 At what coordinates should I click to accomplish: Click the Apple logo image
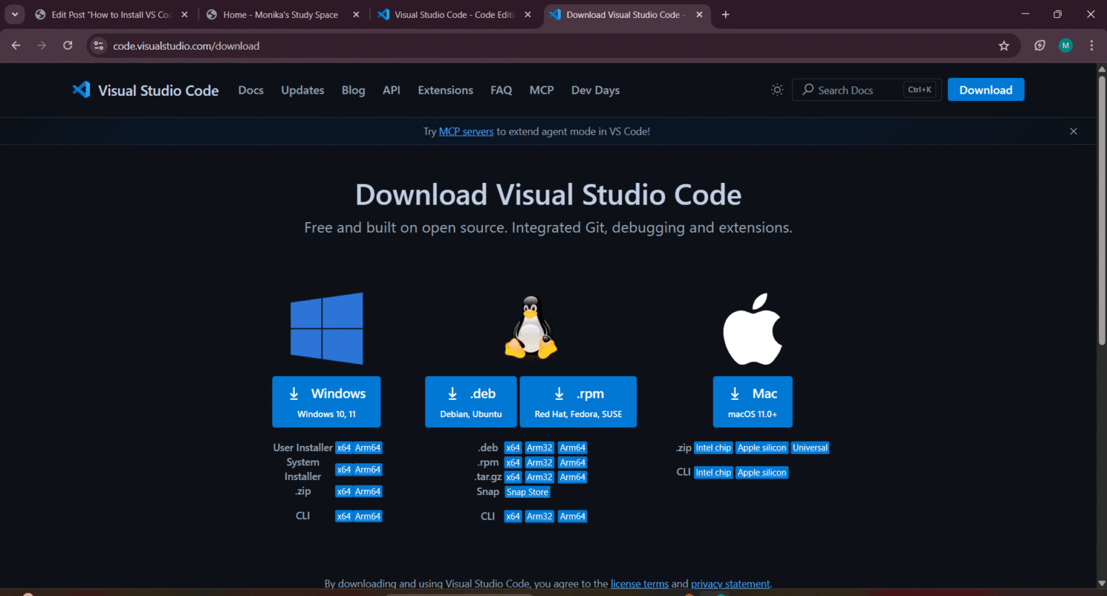coord(752,328)
